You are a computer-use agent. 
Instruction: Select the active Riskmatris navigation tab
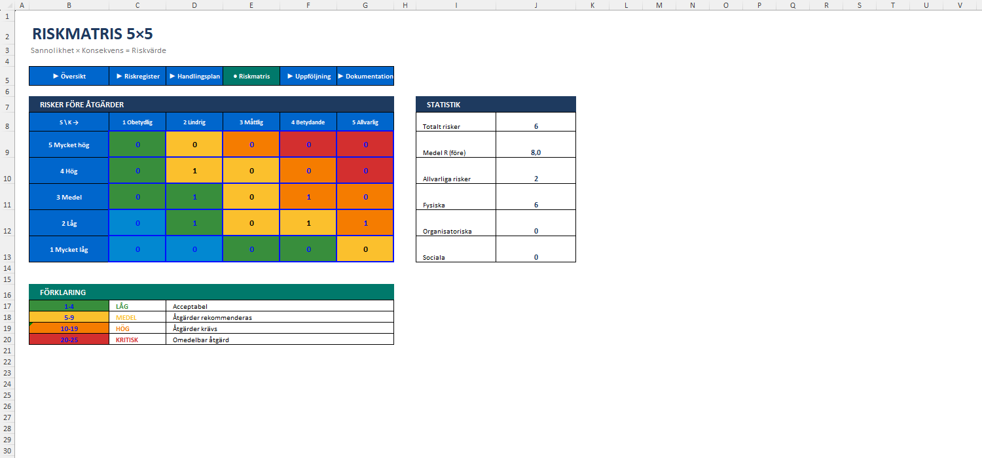click(x=251, y=76)
